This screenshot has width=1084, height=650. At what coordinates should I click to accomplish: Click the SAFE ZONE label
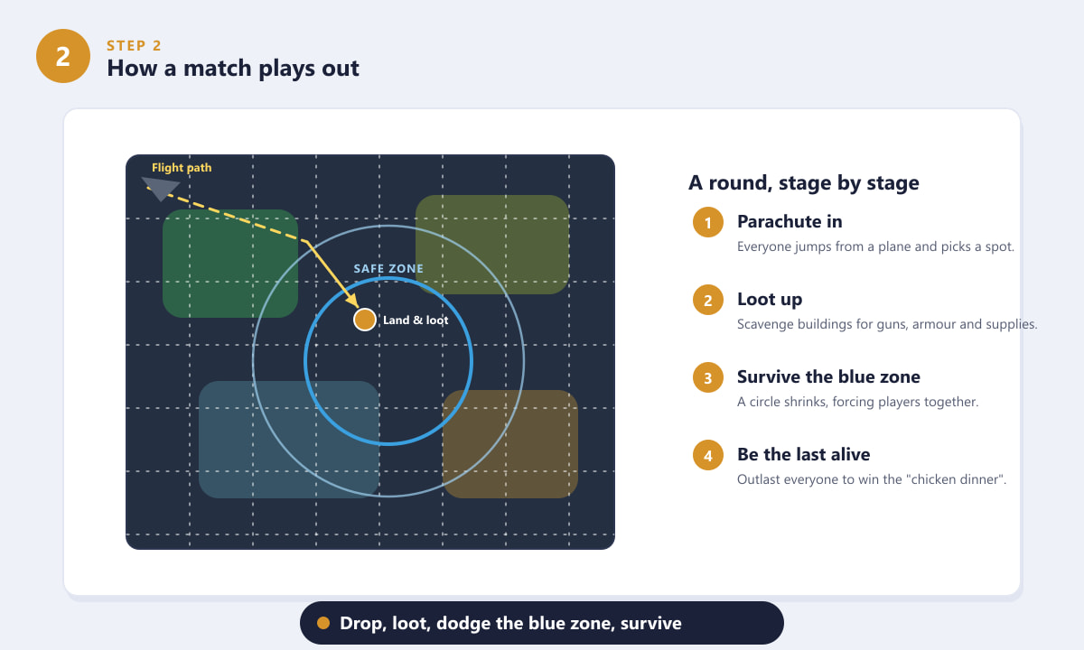[x=388, y=269]
